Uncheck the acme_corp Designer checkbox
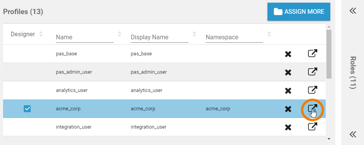This screenshot has height=145, width=364. [x=27, y=109]
